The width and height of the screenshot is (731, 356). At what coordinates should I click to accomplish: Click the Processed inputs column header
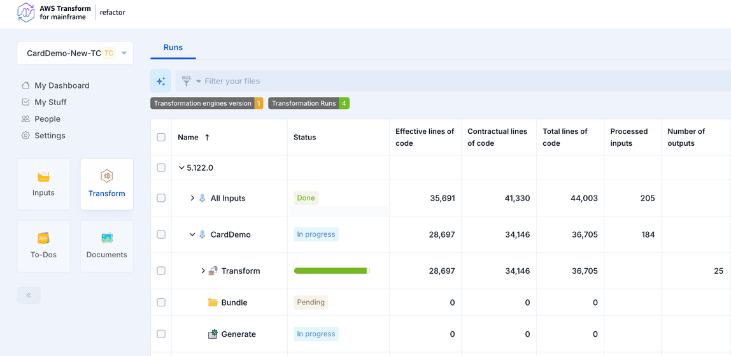(x=629, y=138)
